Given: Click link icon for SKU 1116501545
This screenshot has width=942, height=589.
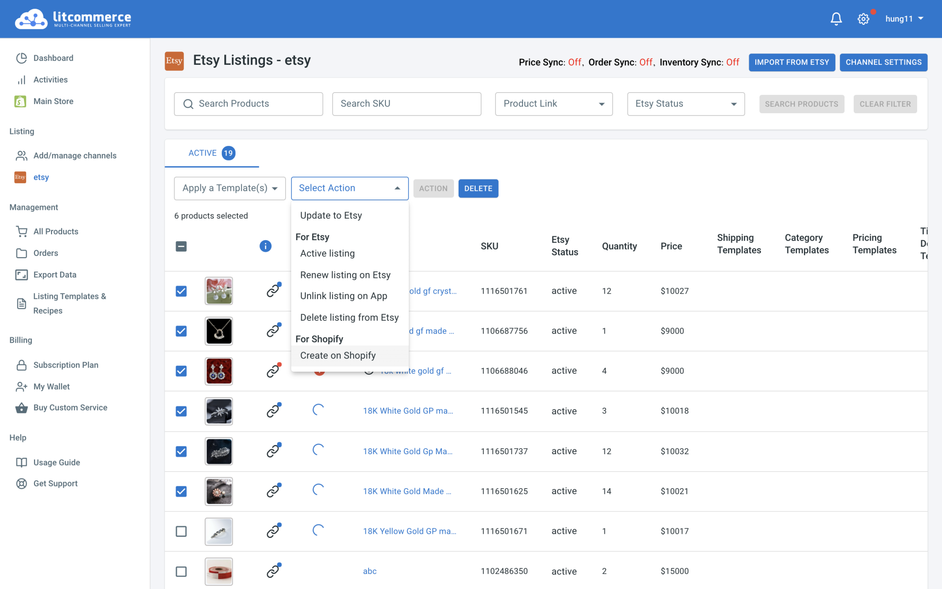Looking at the screenshot, I should click(x=274, y=410).
